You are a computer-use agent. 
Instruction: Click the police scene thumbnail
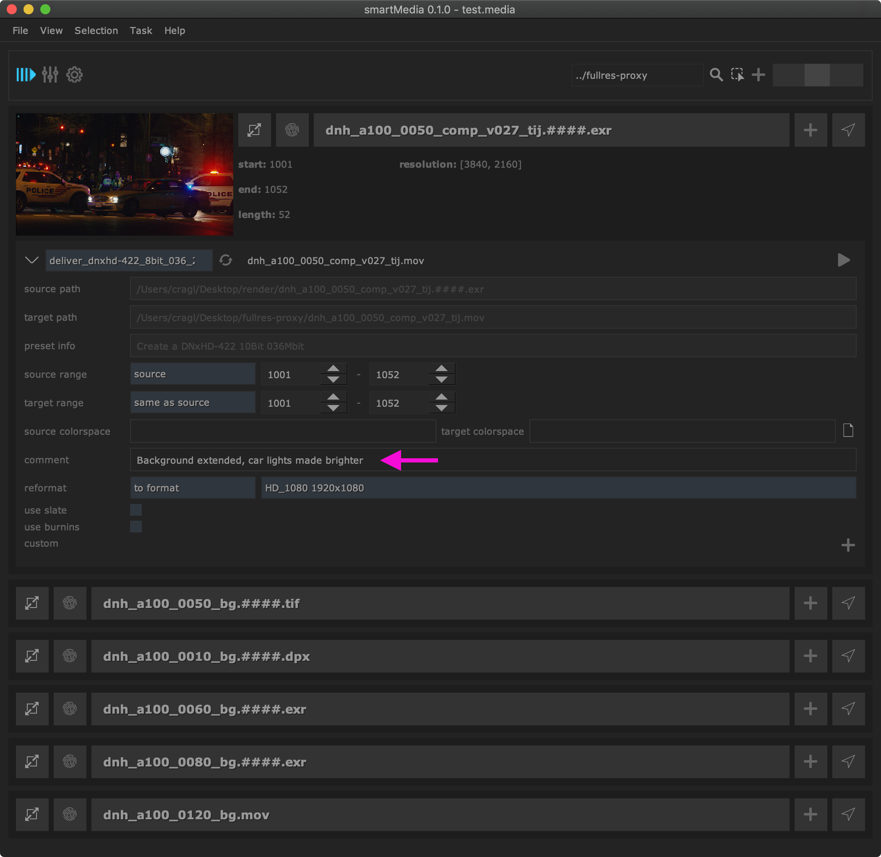pos(124,174)
